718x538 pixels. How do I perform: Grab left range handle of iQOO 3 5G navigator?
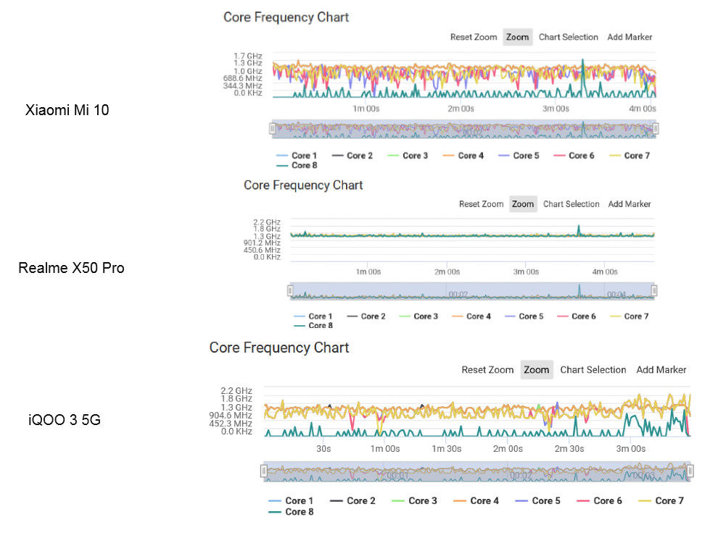(264, 471)
